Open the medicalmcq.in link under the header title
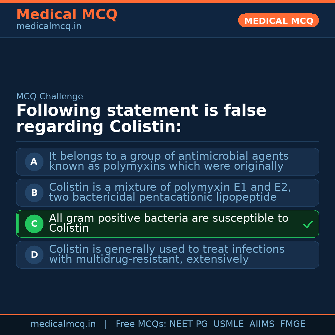This screenshot has height=335, width=335. 49,26
